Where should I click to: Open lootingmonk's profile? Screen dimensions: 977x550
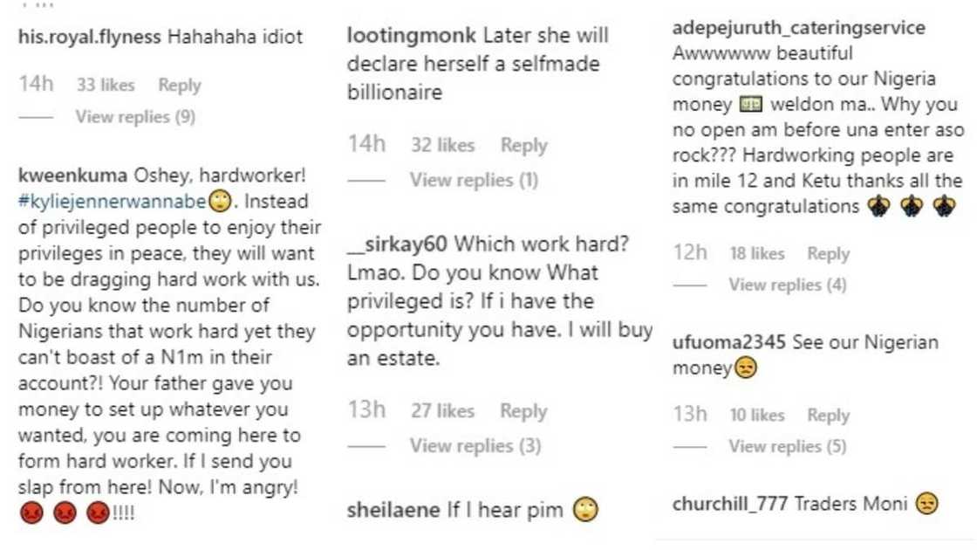coord(412,37)
